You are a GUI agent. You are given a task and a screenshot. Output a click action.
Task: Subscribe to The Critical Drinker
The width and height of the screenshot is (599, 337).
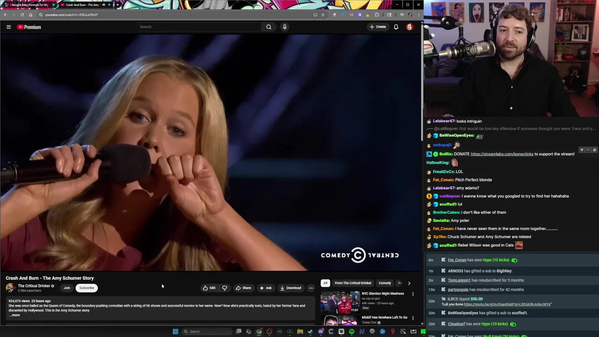[87, 288]
